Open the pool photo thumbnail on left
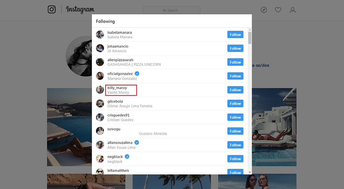 coord(69,127)
